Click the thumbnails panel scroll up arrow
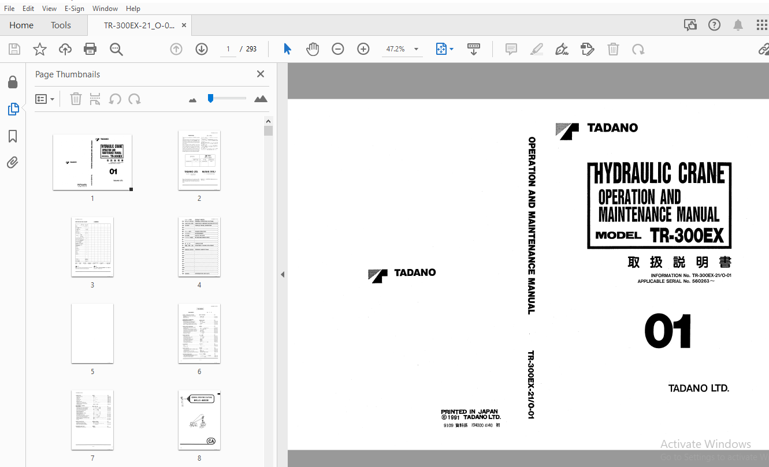Image resolution: width=769 pixels, height=467 pixels. click(268, 121)
